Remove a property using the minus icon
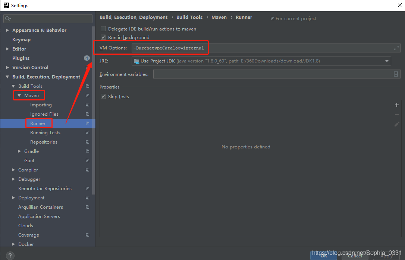 (396, 115)
